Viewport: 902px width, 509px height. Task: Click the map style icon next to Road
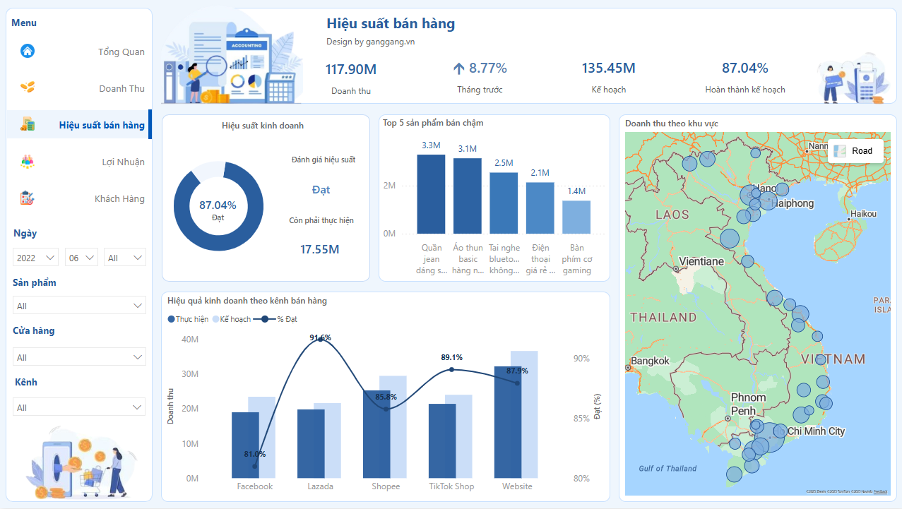pyautogui.click(x=840, y=150)
